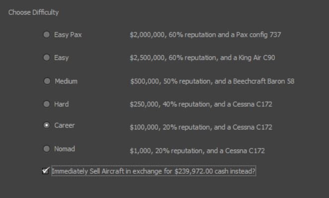The height and width of the screenshot is (198, 329).
Task: Click the Career label text
Action: pos(65,125)
